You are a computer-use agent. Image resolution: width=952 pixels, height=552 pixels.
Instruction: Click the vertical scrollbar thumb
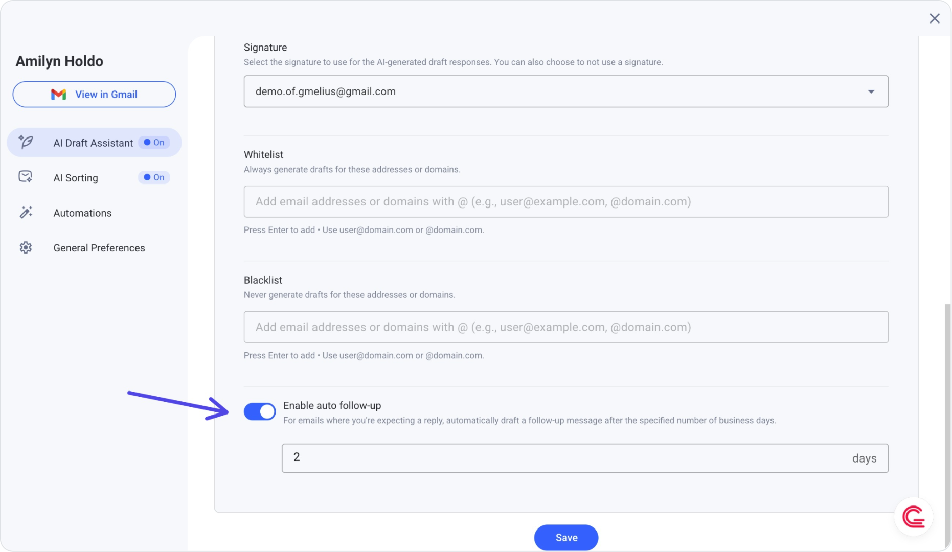point(948,427)
